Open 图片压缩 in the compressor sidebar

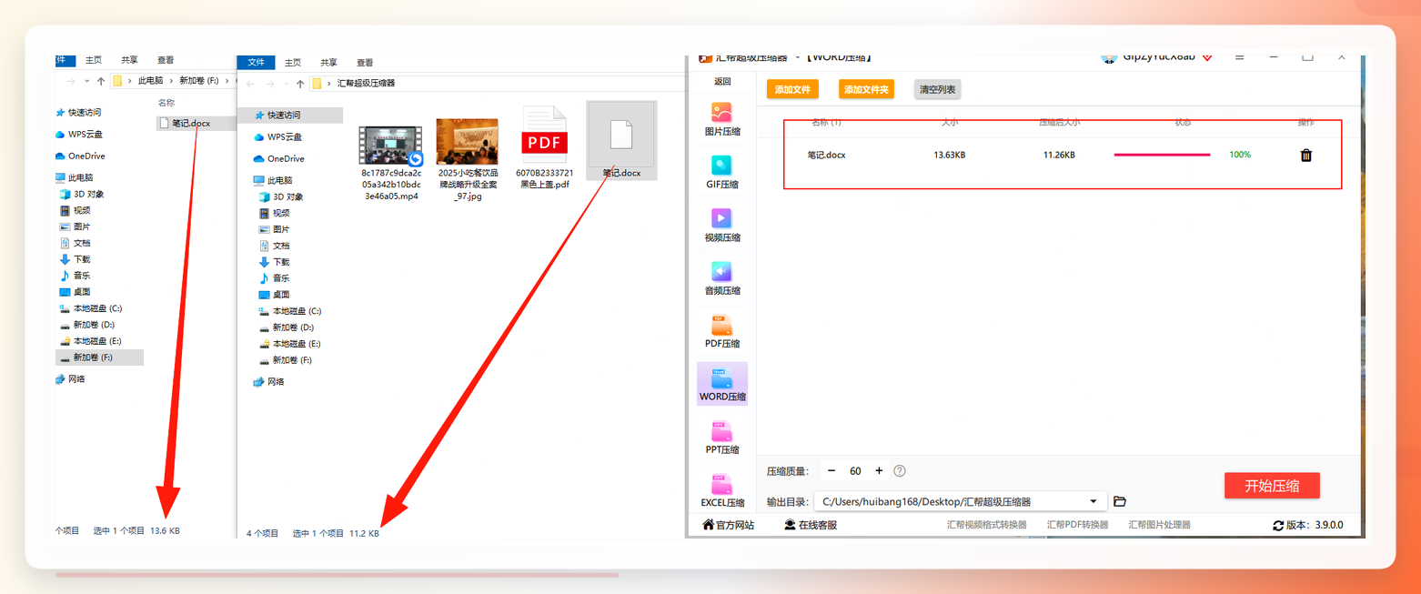click(722, 117)
